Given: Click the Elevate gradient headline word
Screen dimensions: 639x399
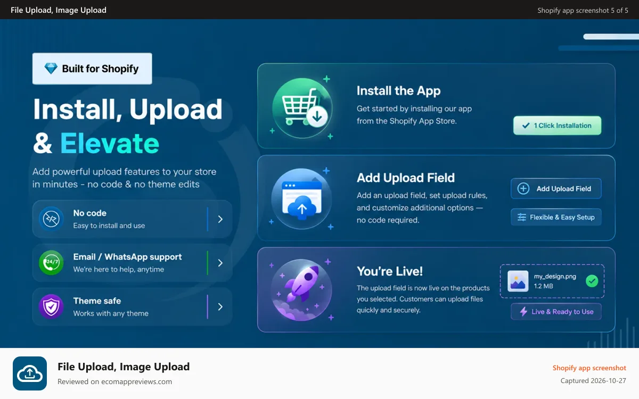Looking at the screenshot, I should point(110,143).
